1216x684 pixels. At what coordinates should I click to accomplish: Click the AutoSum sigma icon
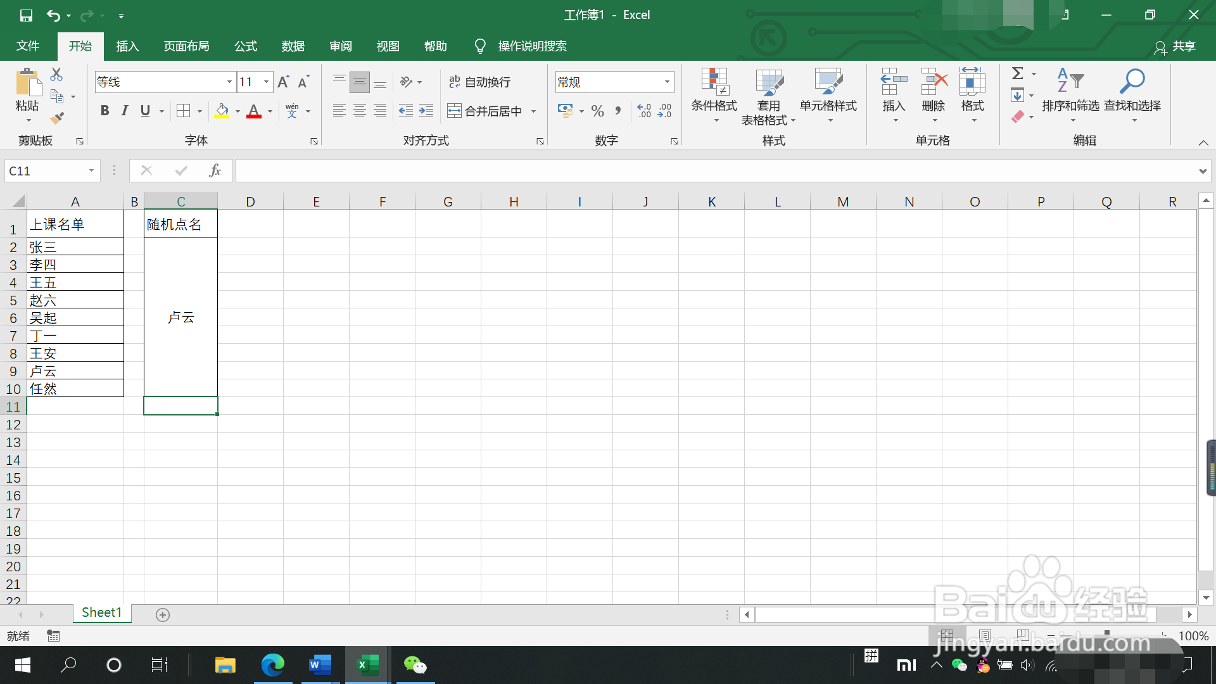[1017, 73]
